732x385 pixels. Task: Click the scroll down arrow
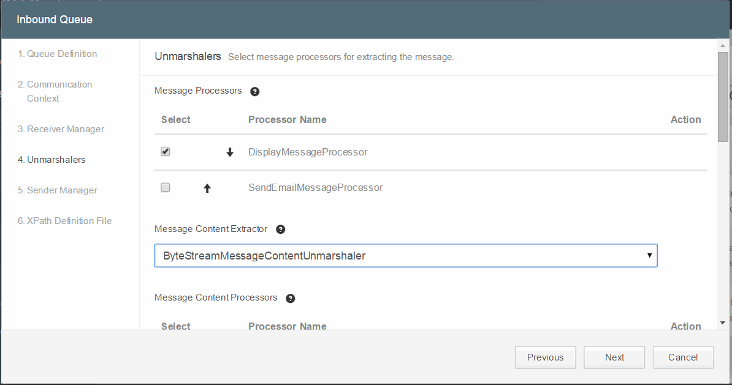click(x=723, y=323)
